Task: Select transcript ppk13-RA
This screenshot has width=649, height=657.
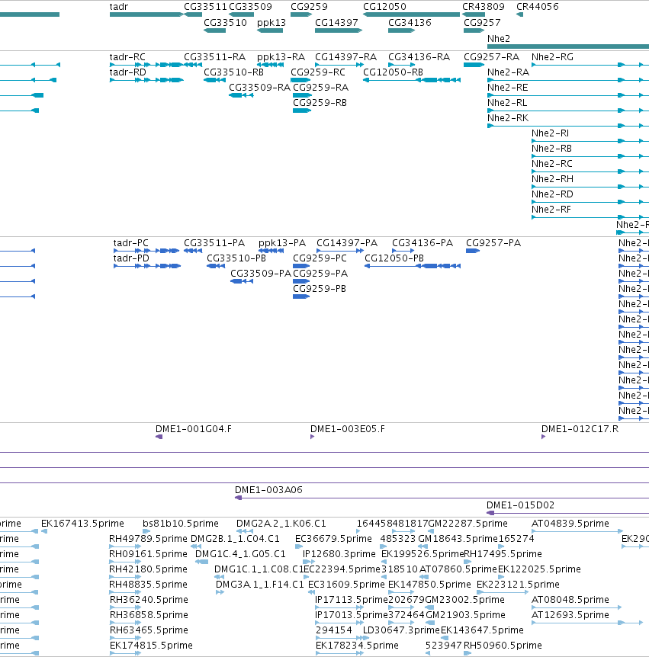Action: [281, 57]
